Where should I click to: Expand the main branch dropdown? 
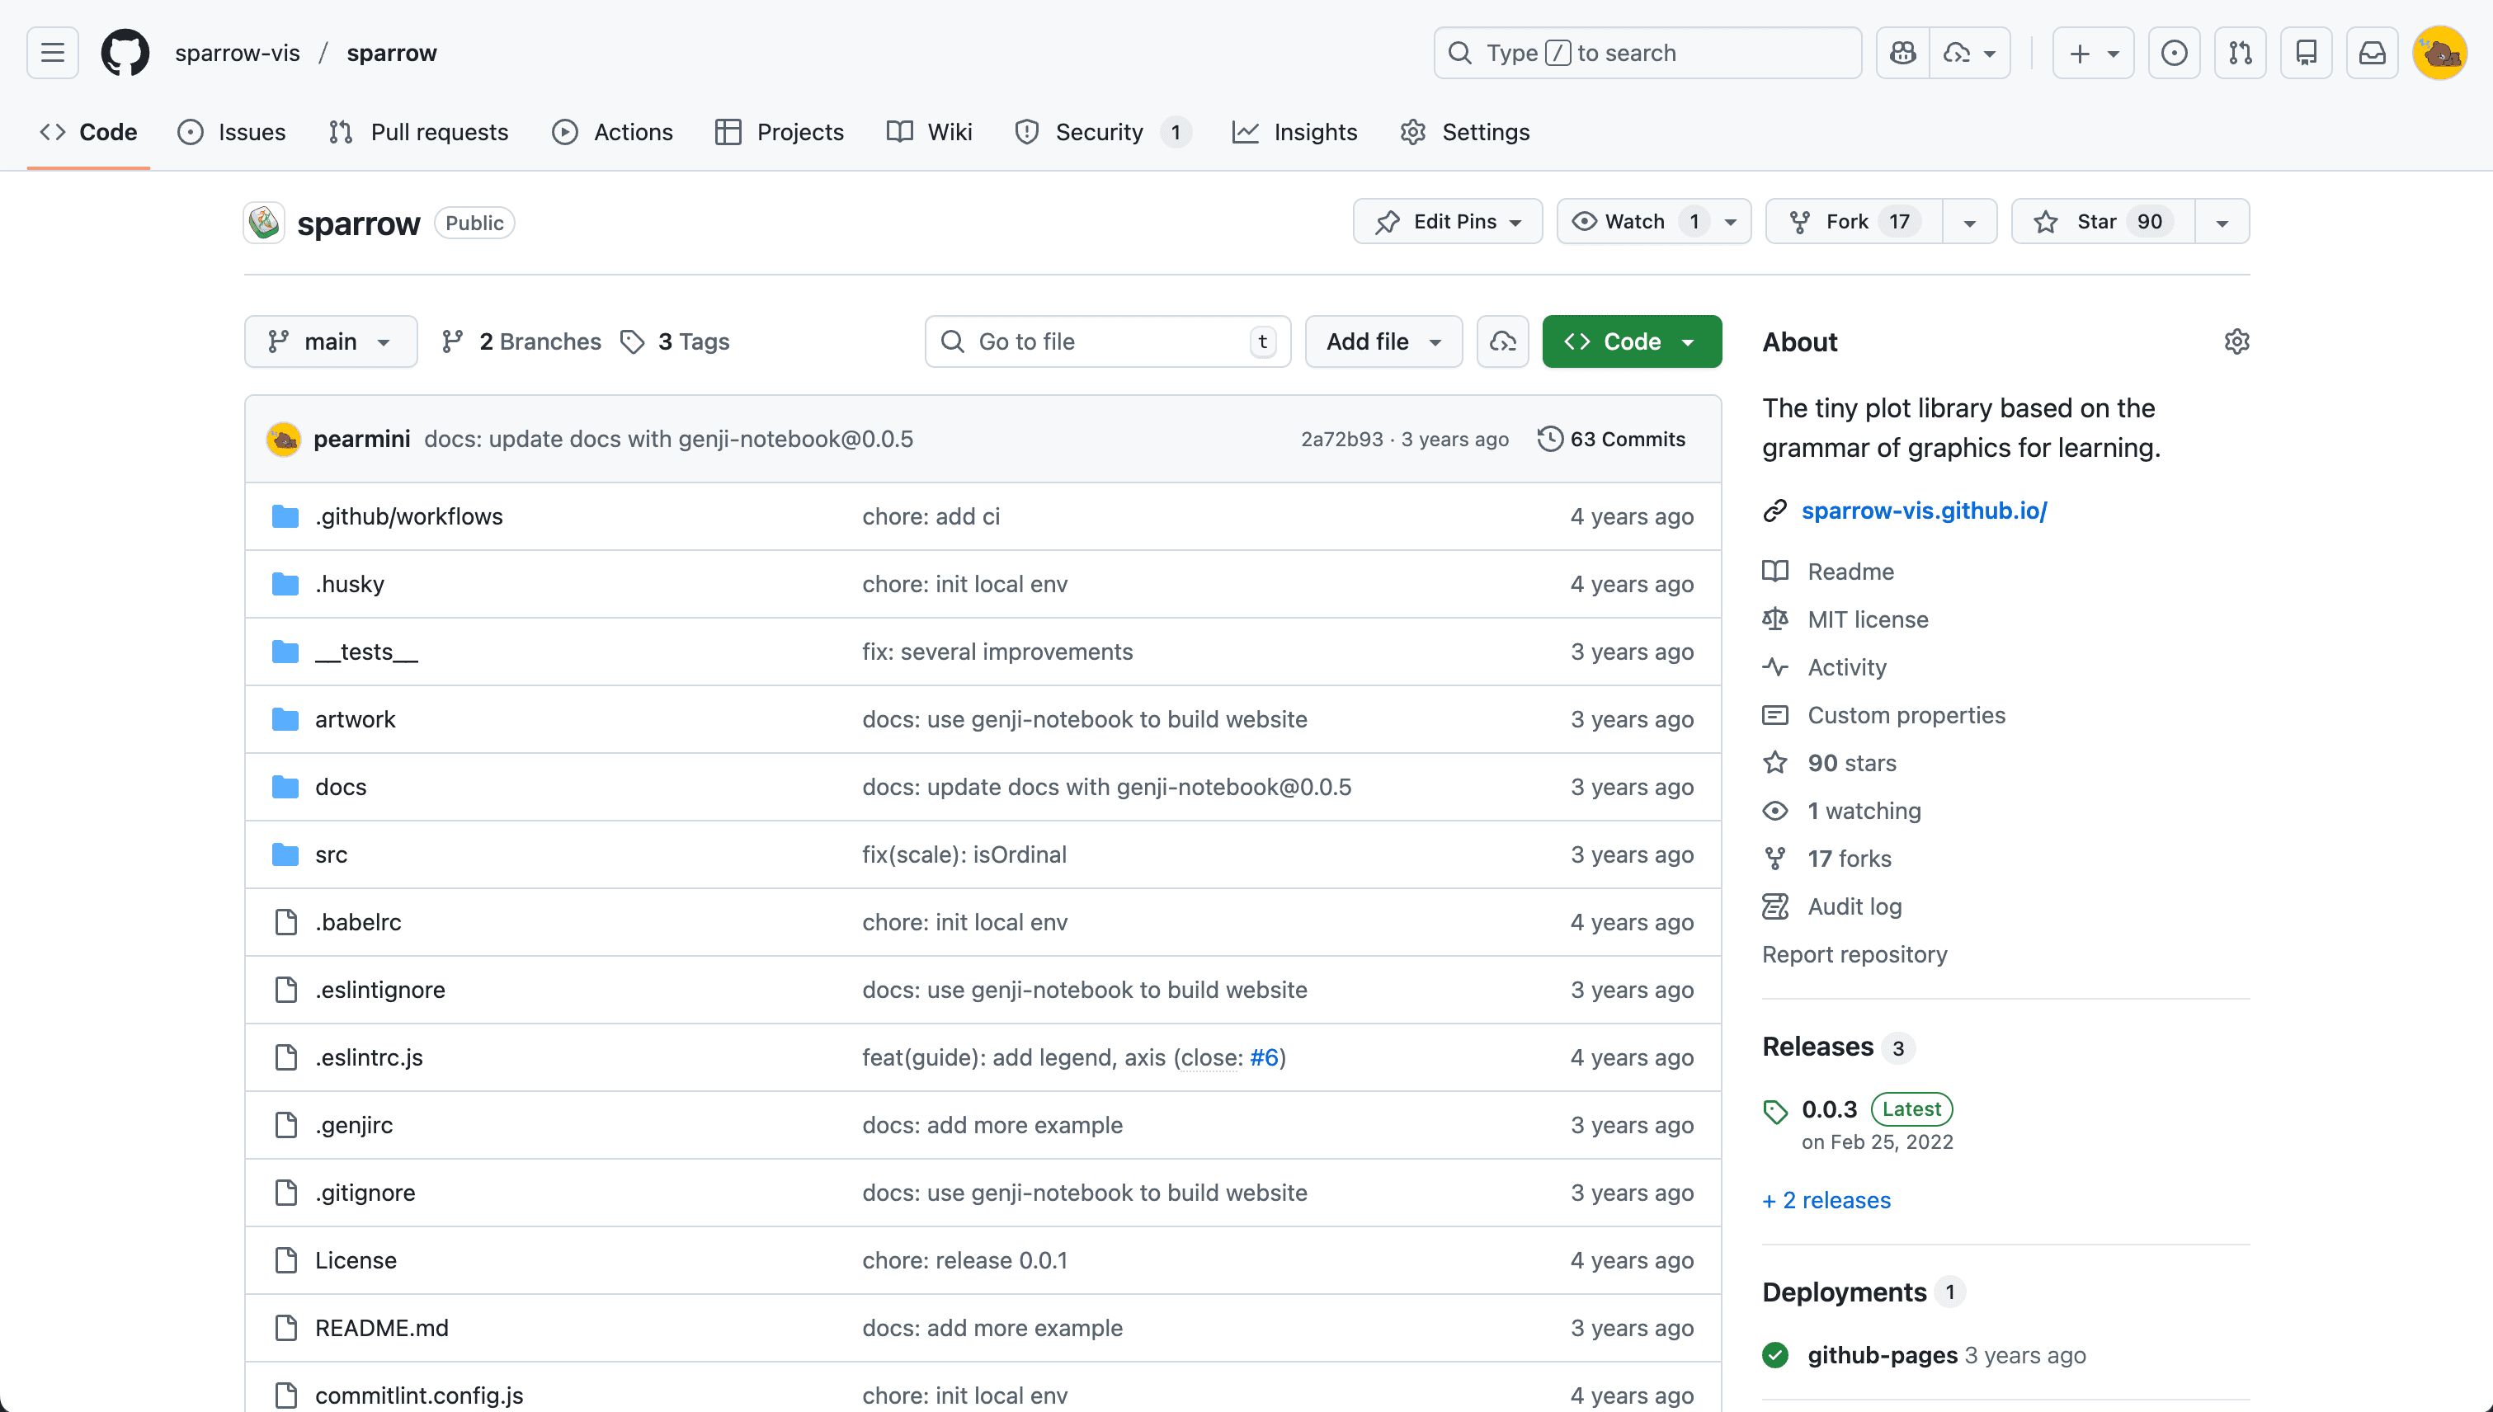(x=330, y=341)
